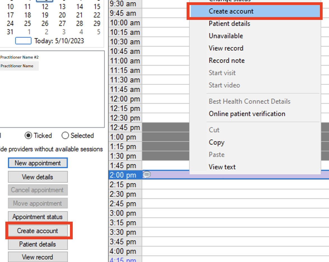
Task: Select View text in context menu
Action: (x=222, y=167)
